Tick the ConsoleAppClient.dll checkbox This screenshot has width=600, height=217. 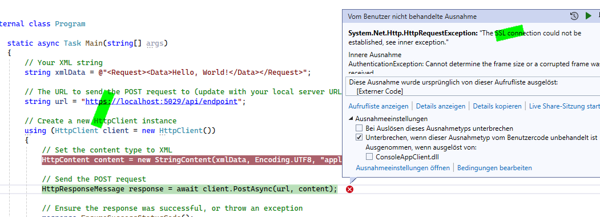[x=369, y=156]
